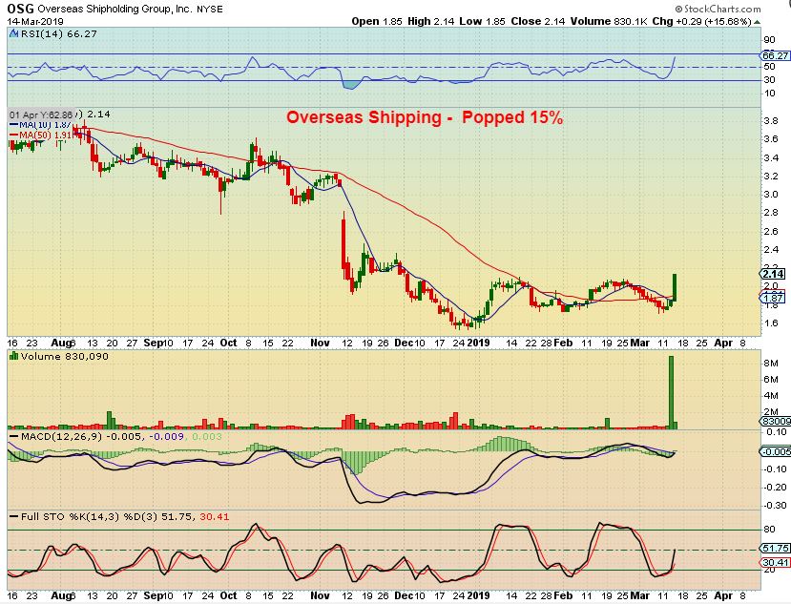
Task: Click the 2019 label under price panel
Action: point(478,343)
